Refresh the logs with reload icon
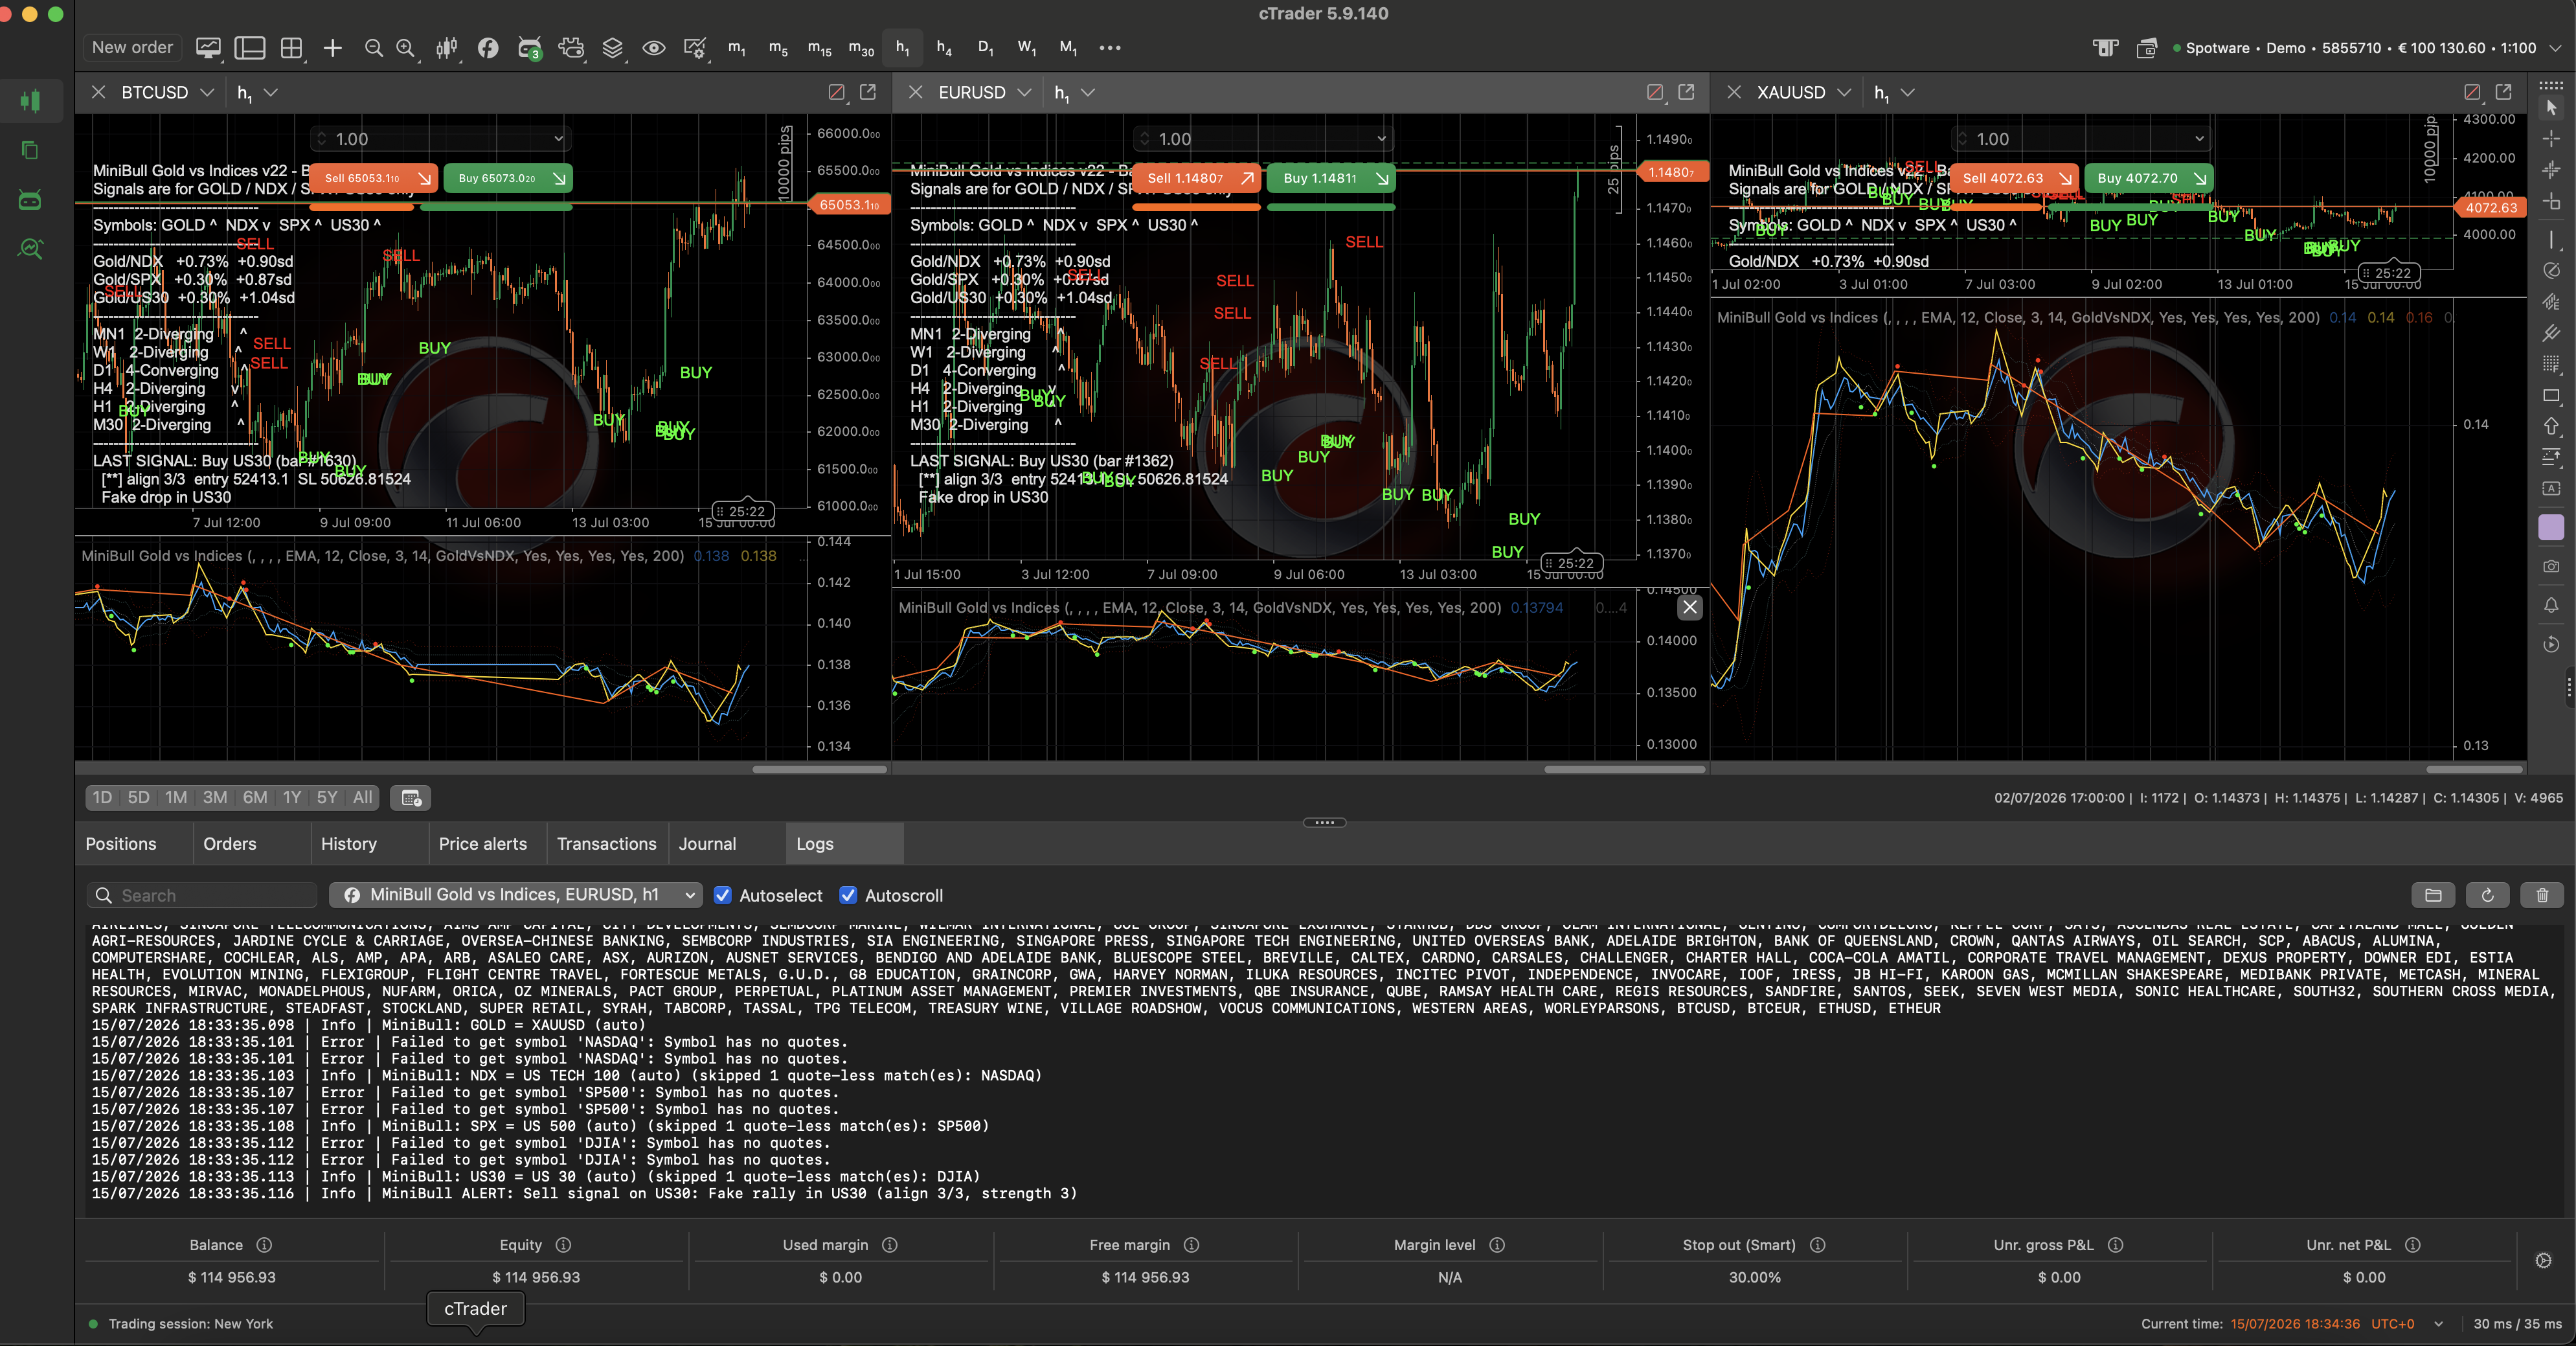2576x1346 pixels. pyautogui.click(x=2487, y=895)
